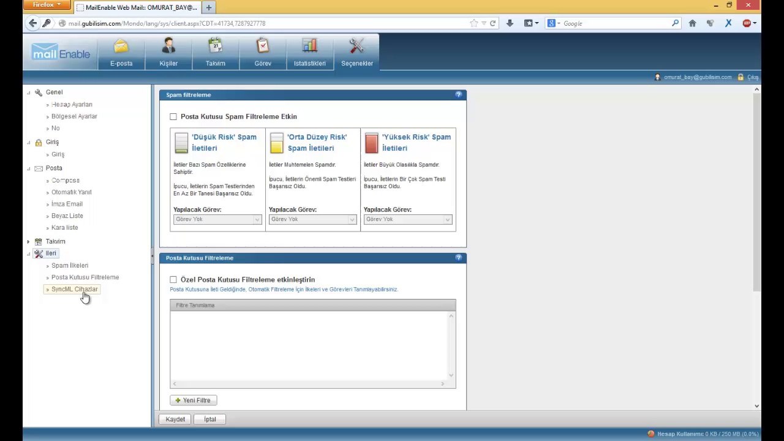Select Otomatik Yanıt in sidebar
The image size is (784, 441).
tap(72, 192)
